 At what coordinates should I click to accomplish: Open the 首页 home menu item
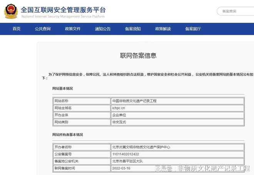(17, 29)
